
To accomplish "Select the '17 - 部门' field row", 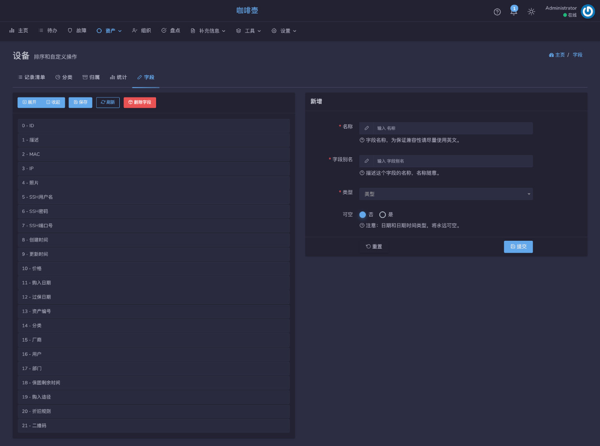I will (154, 368).
